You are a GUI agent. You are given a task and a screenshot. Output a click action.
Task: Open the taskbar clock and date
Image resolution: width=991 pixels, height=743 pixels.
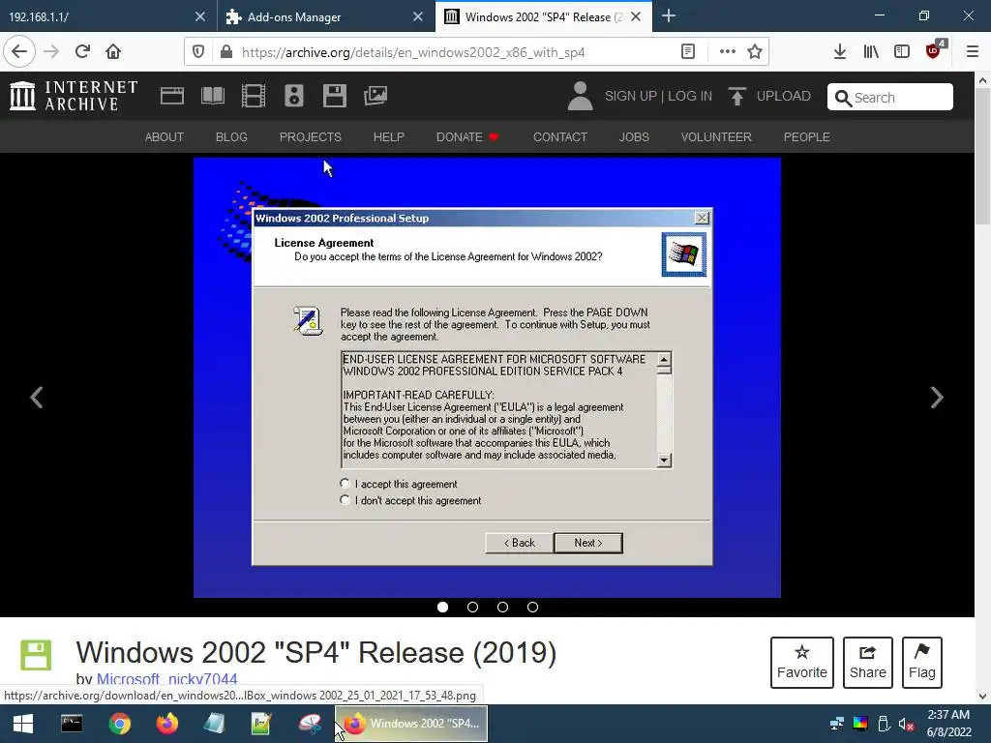[948, 724]
